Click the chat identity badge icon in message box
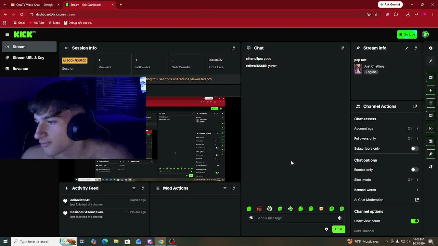Screen dimensions: 438x246 251,218
